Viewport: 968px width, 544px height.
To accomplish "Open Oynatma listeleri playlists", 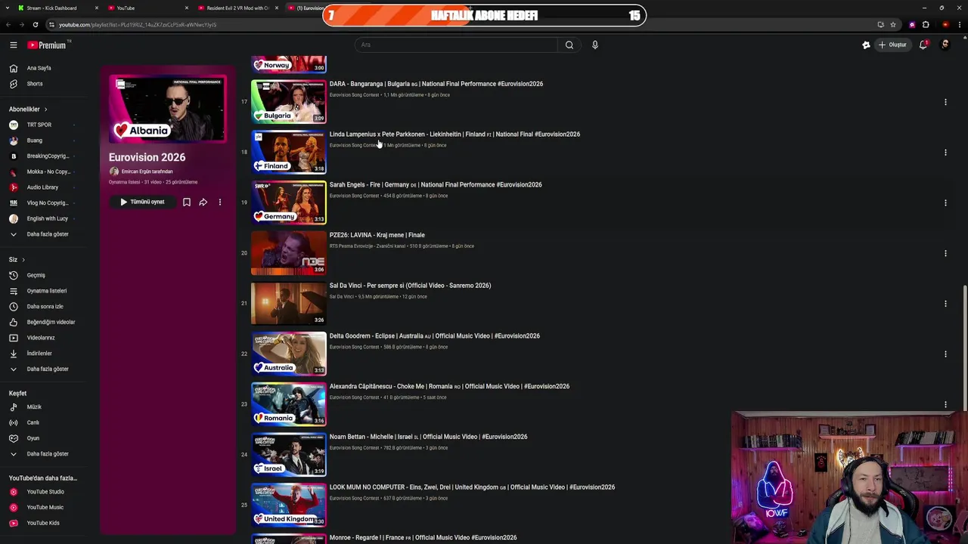I will [47, 291].
